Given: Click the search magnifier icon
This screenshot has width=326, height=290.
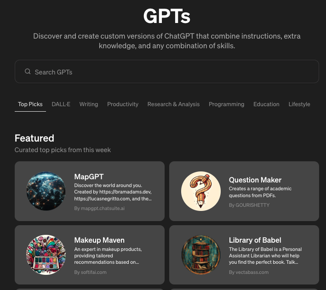Looking at the screenshot, I should point(28,72).
